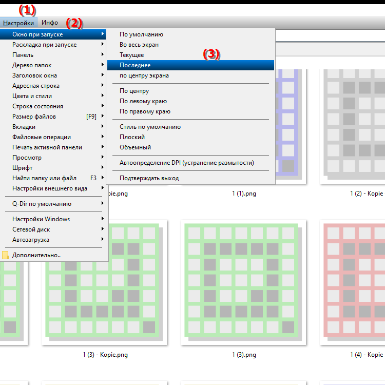385x385 pixels.
Task: Expand Цвета и стили submenu
Action: pos(53,96)
